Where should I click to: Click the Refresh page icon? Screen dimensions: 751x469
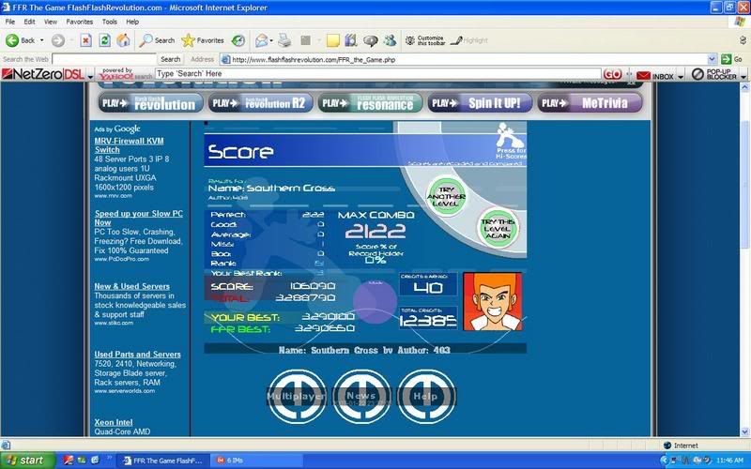pyautogui.click(x=104, y=40)
